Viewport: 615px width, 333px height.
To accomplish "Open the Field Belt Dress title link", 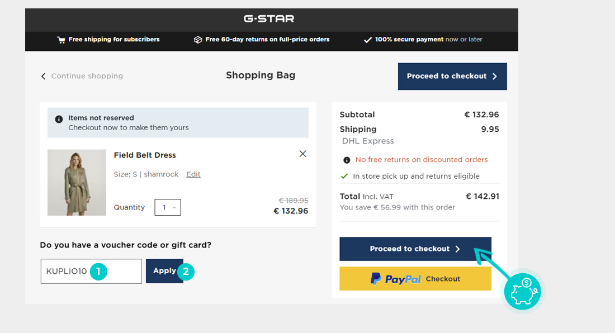I will [x=145, y=155].
